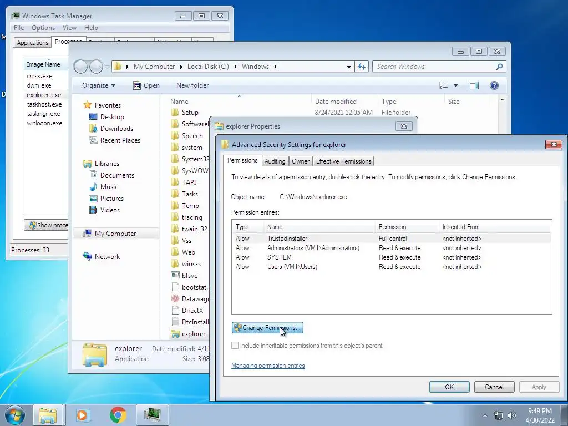Open Windows Explorer from the taskbar
Viewport: 568px width, 426px height.
click(x=48, y=415)
